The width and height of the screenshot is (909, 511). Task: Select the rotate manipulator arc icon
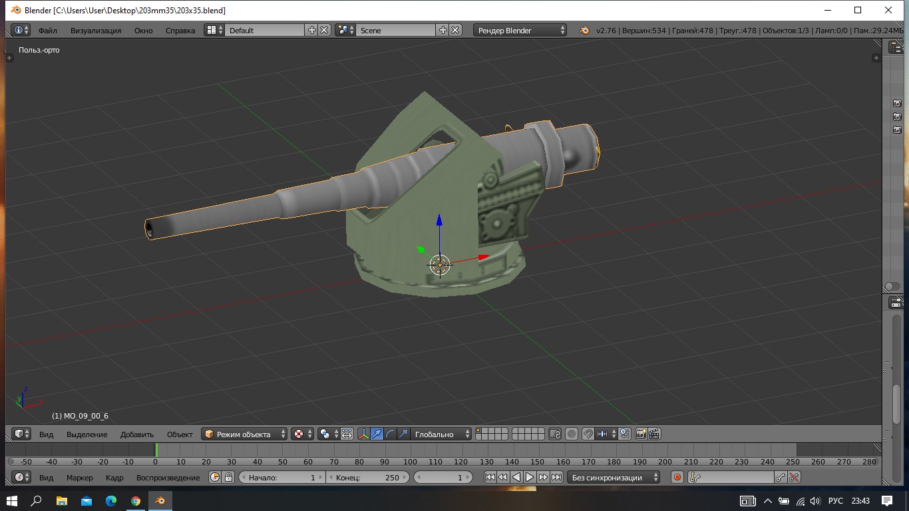coord(390,434)
